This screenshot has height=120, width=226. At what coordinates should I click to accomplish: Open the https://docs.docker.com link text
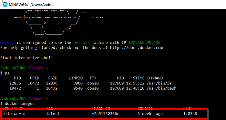136,48
